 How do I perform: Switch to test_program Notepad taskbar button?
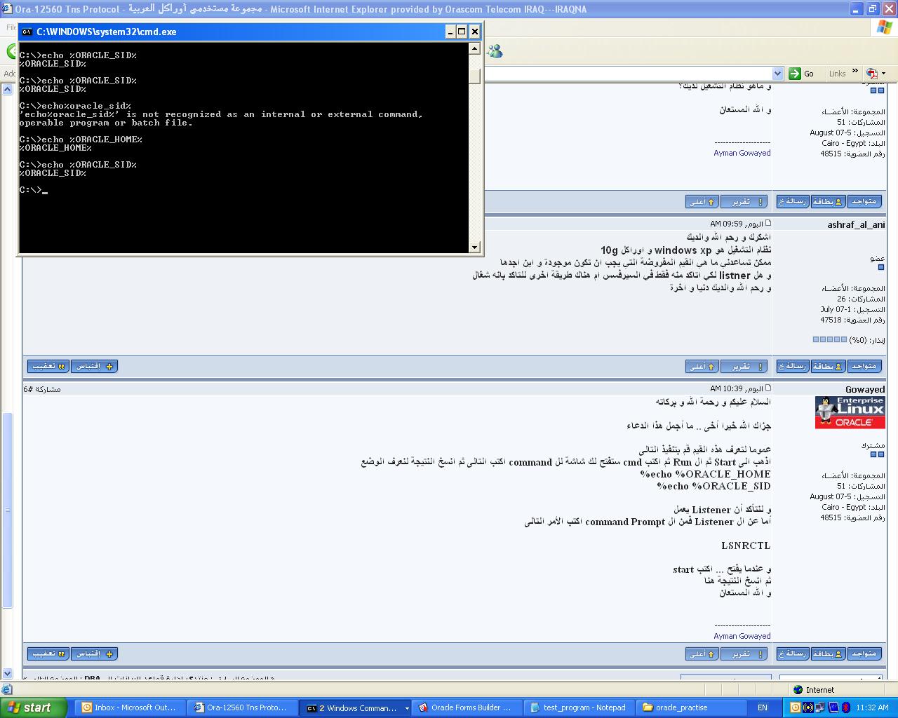pyautogui.click(x=578, y=707)
